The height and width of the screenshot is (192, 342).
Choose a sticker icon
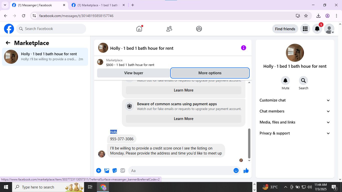click(115, 170)
